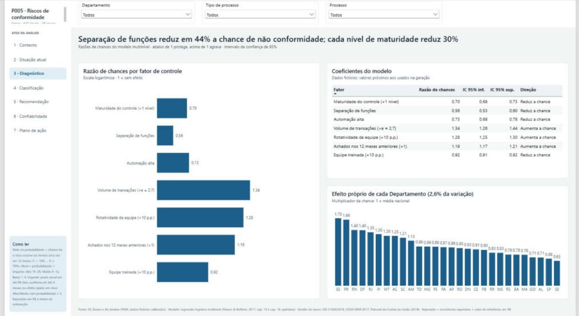Viewport: 579px width, 316px height.
Task: Click 'Reduz a chance' in Automação alta row
Action: 535,119
